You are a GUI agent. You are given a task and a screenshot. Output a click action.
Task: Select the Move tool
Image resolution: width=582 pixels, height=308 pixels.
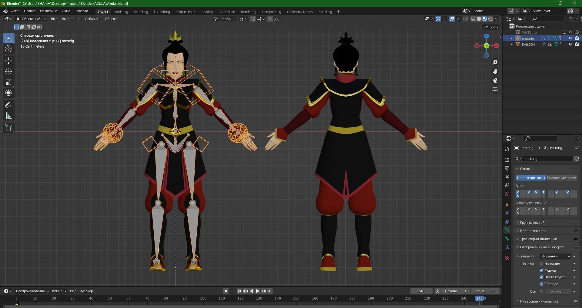point(8,61)
